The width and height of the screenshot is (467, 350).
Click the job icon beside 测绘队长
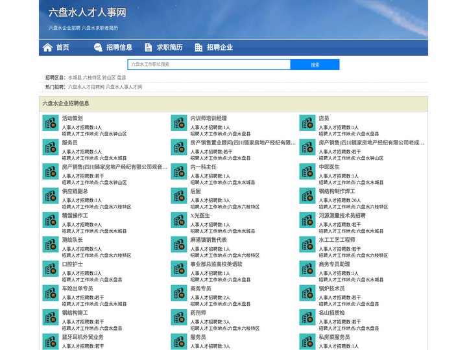pos(51,244)
